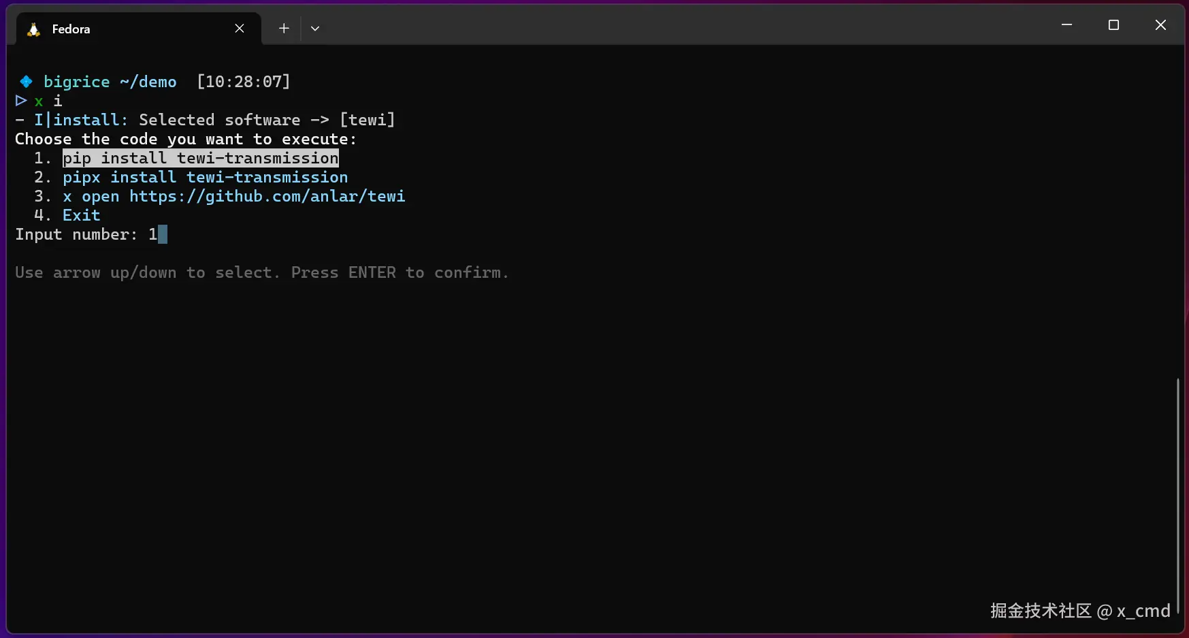Image resolution: width=1189 pixels, height=638 pixels.
Task: Click the bigrice ~/demo prompt text
Action: (110, 82)
